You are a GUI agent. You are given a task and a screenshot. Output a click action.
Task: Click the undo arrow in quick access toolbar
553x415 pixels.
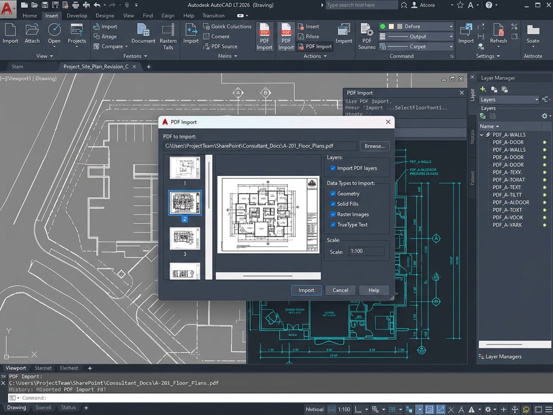coord(97,5)
